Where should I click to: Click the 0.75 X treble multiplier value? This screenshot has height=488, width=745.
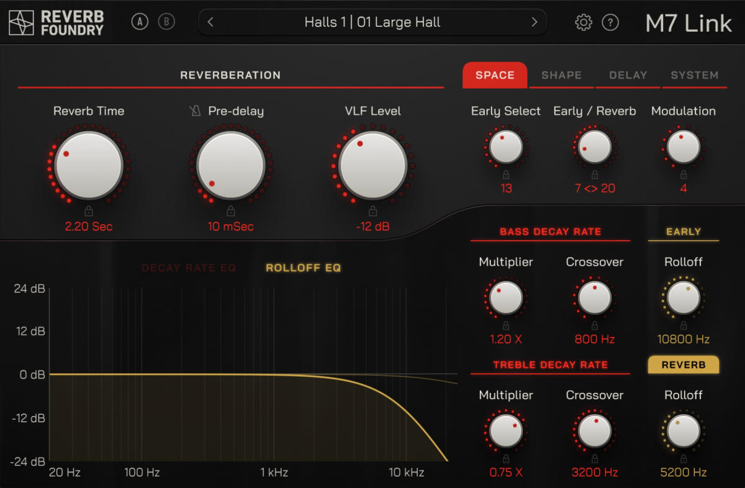click(x=506, y=472)
